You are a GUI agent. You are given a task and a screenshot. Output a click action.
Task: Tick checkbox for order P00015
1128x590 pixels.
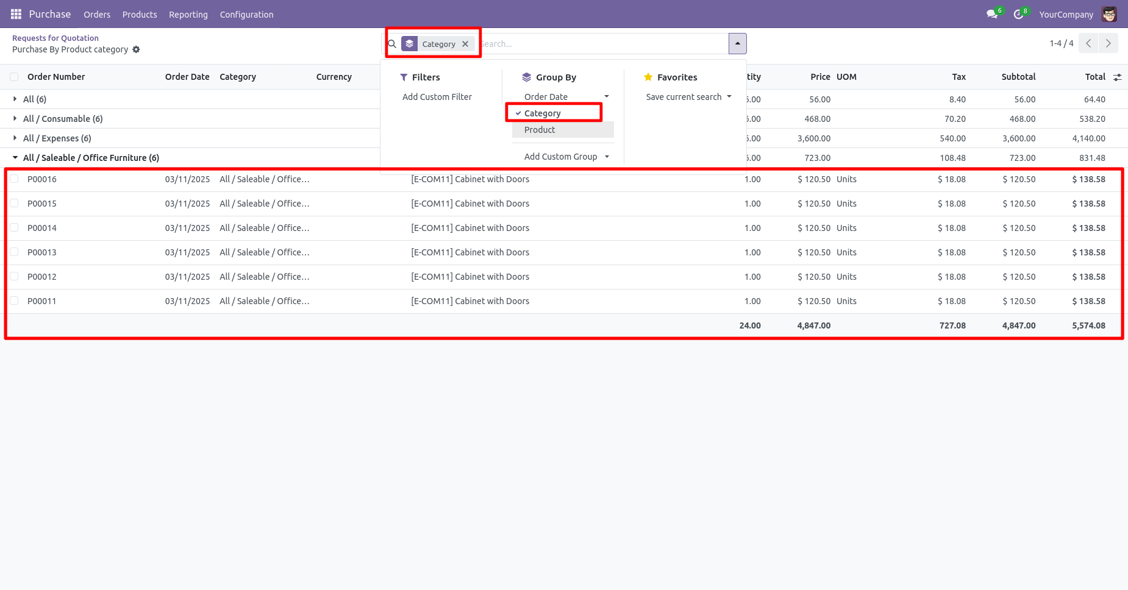click(14, 204)
